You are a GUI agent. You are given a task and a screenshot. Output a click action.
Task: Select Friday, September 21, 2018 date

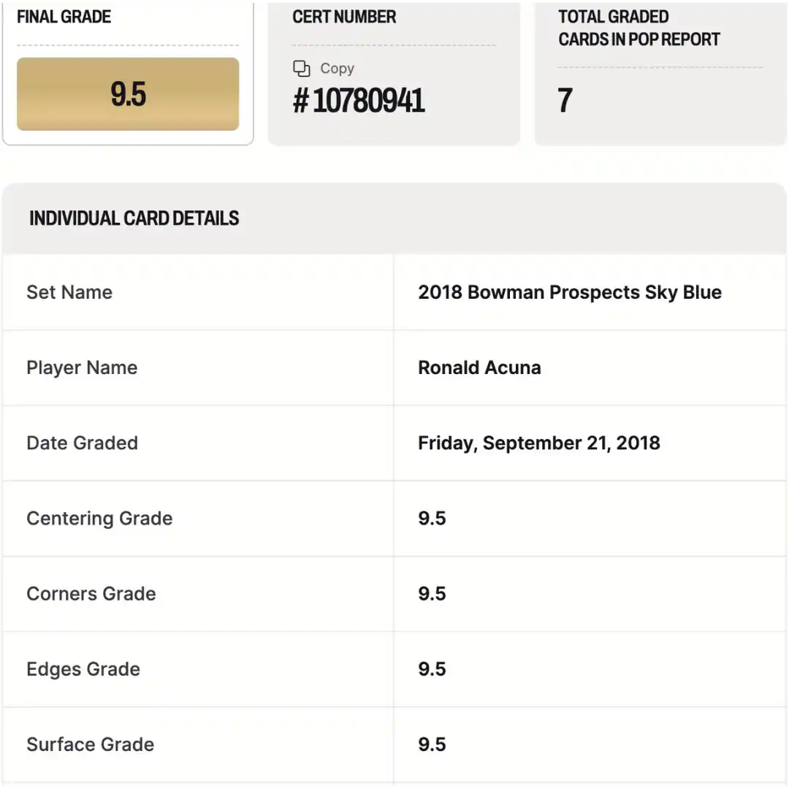pos(539,443)
